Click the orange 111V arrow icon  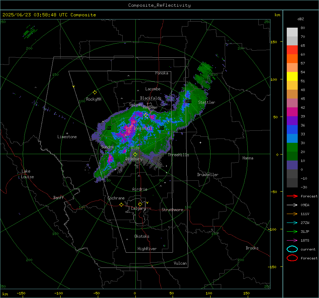coord(292,214)
